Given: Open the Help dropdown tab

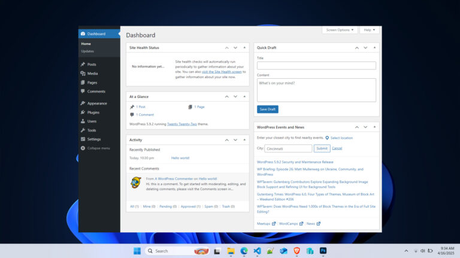Looking at the screenshot, I should pyautogui.click(x=370, y=30).
